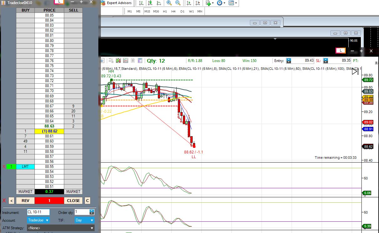379x233 pixels.
Task: Click the 89.02 red price marker
Action: point(368,122)
